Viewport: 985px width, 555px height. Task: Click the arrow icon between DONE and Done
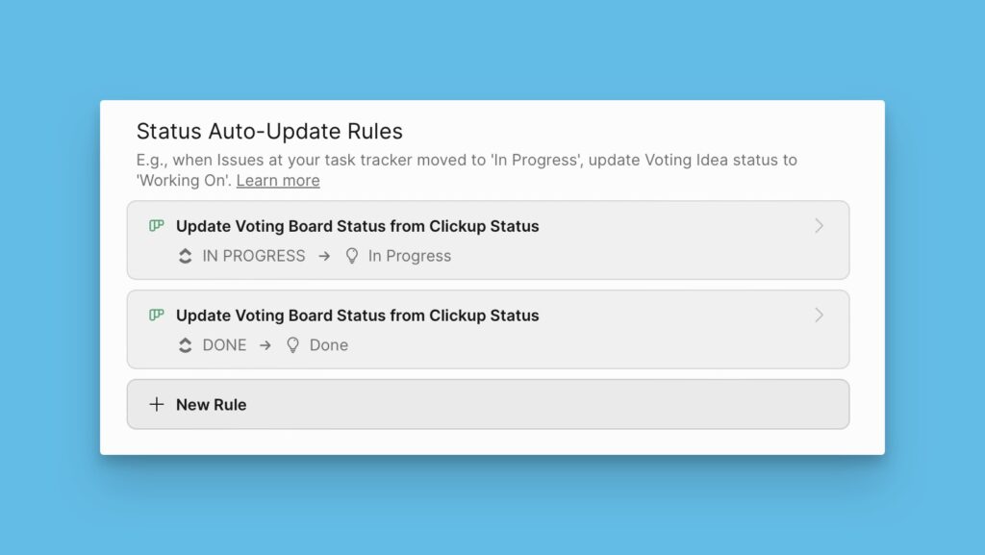265,344
